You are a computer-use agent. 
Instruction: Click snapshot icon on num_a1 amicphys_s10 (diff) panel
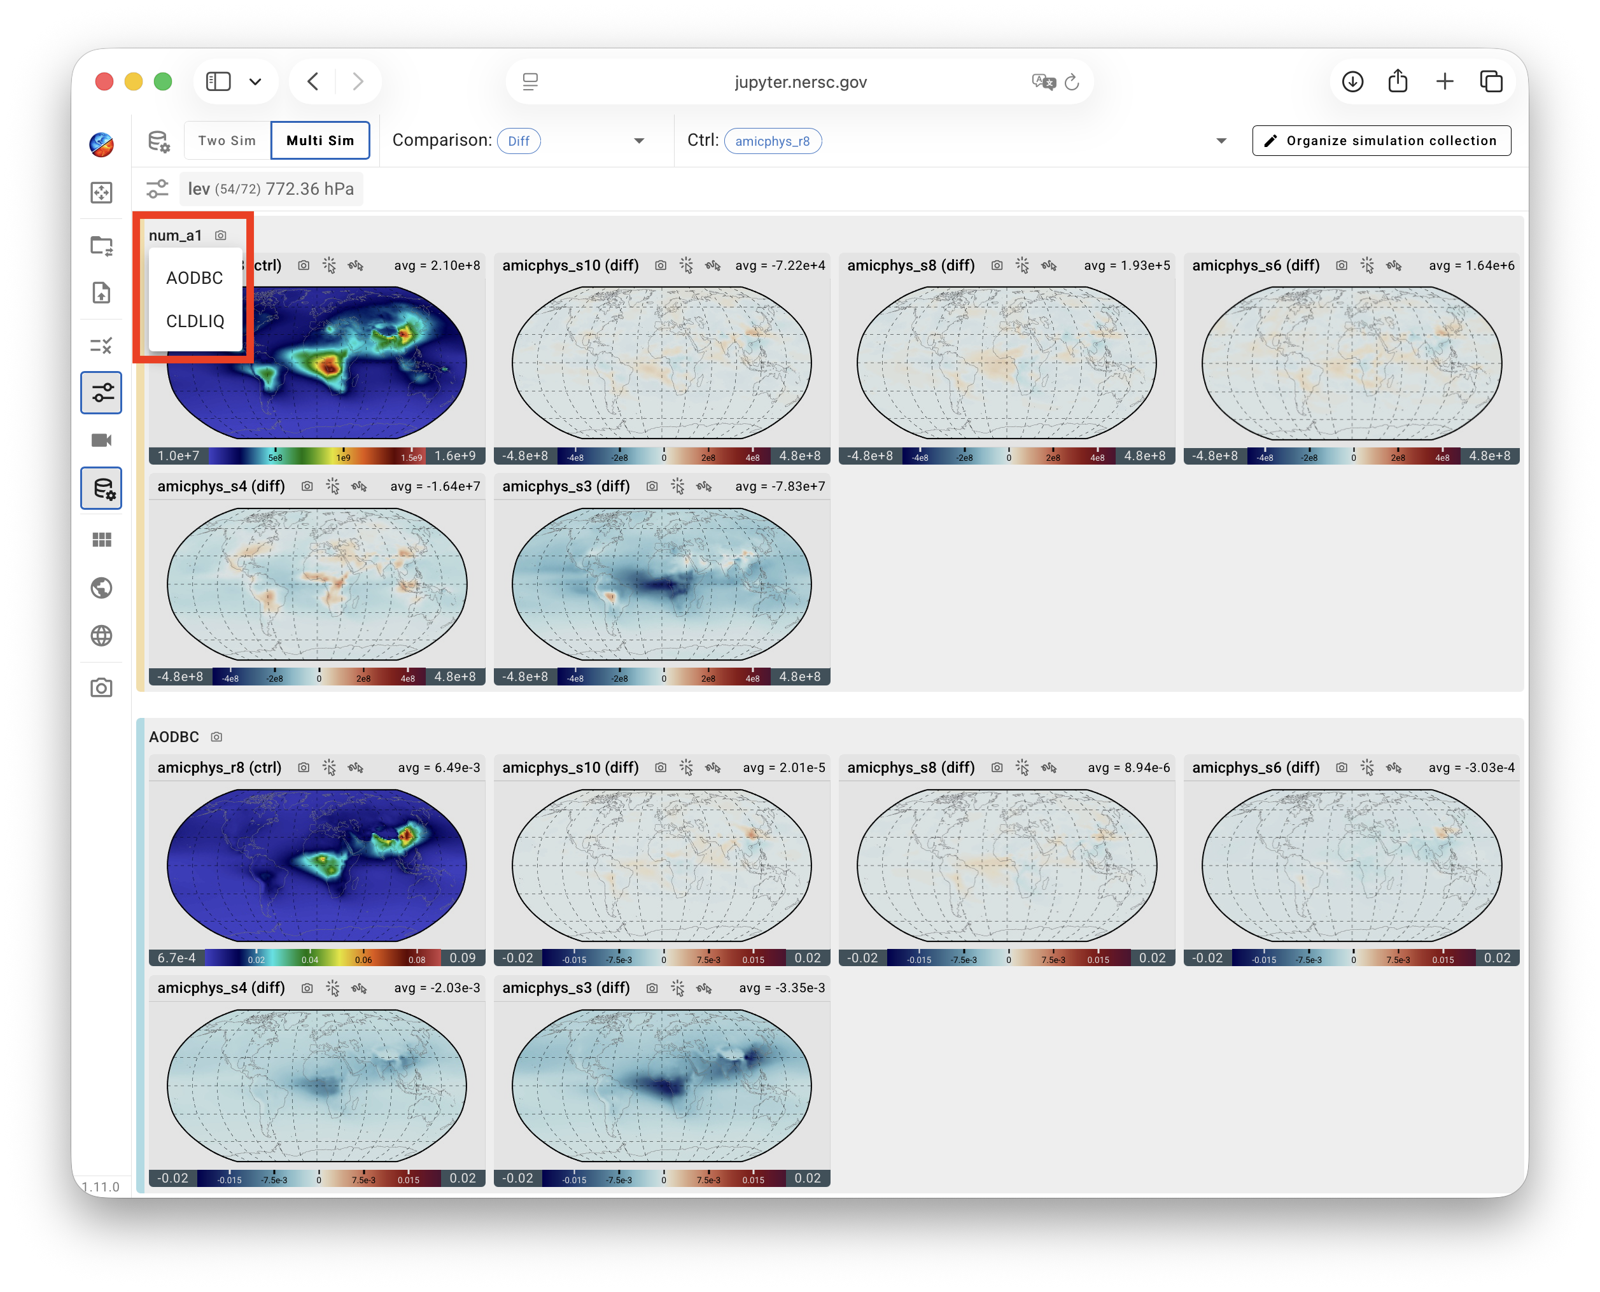tap(660, 265)
